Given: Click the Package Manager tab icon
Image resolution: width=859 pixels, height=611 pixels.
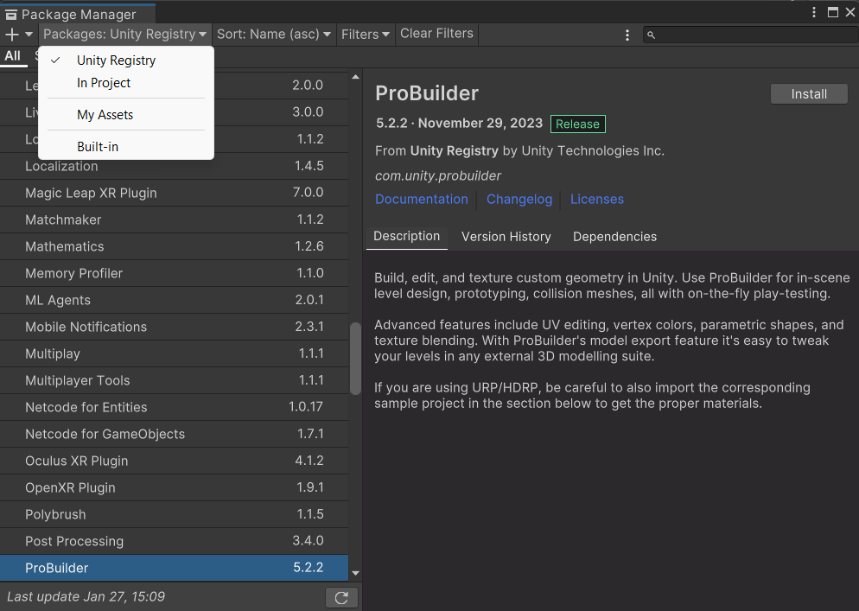Looking at the screenshot, I should [11, 15].
